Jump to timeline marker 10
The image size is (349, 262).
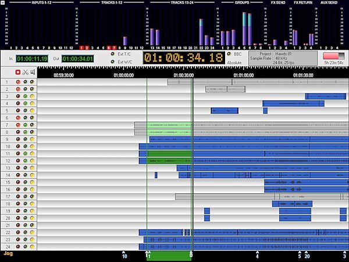pos(124,254)
